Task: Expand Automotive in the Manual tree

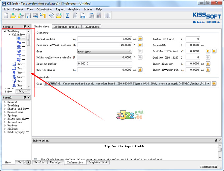Action: point(5,122)
